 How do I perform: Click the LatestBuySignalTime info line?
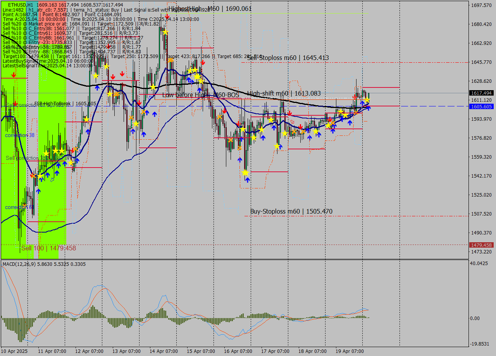coord(48,61)
